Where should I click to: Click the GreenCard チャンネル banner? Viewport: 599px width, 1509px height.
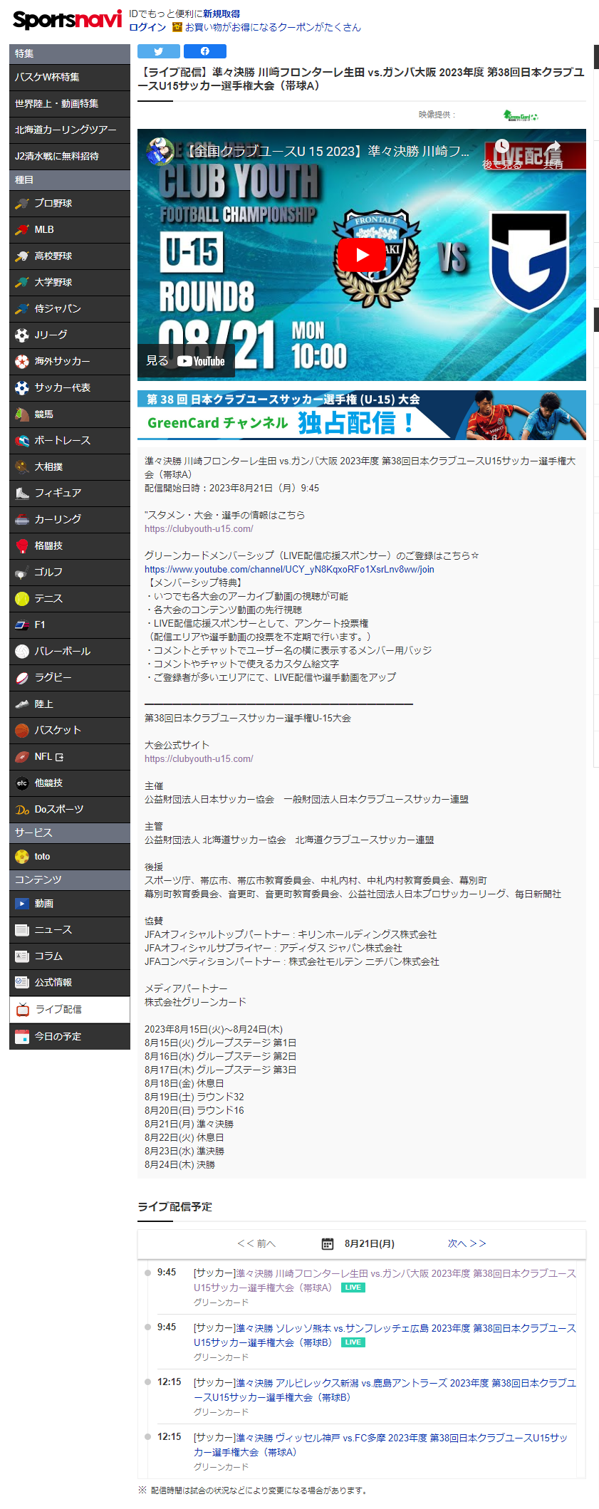coord(362,415)
